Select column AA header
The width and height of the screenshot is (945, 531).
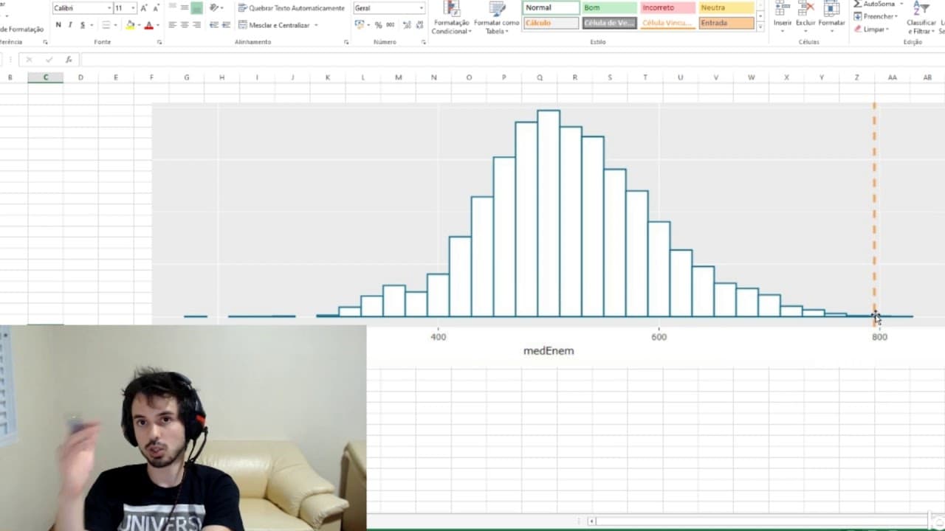click(x=893, y=77)
